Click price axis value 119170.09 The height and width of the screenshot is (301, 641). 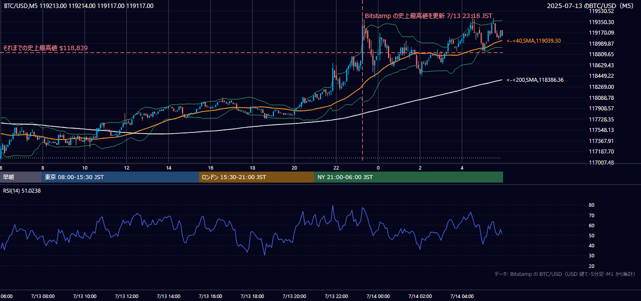click(602, 33)
